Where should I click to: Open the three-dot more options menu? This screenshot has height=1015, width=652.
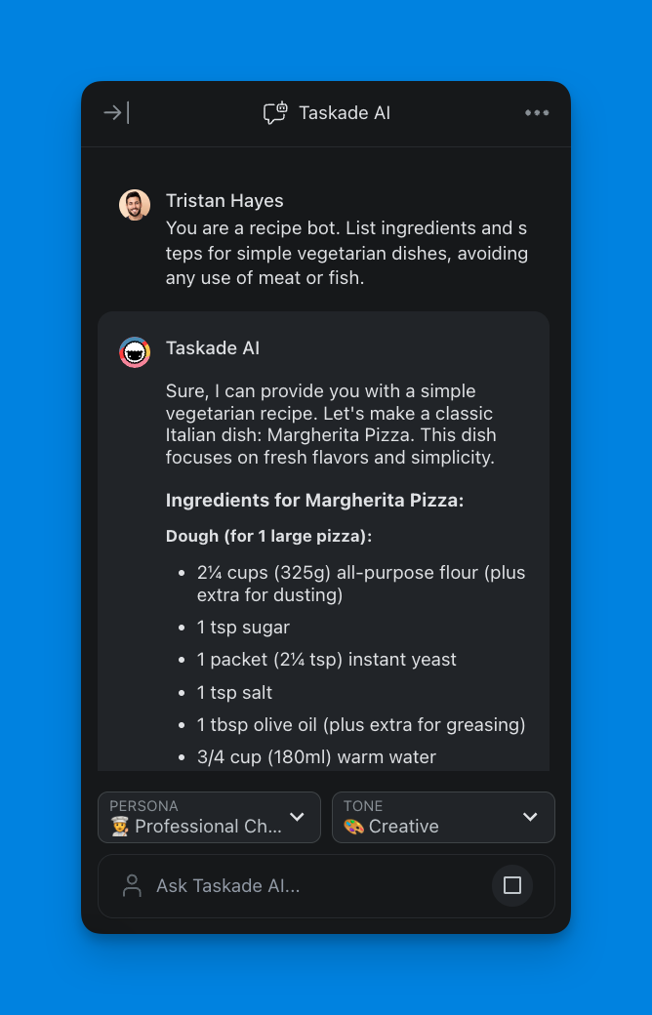click(537, 113)
